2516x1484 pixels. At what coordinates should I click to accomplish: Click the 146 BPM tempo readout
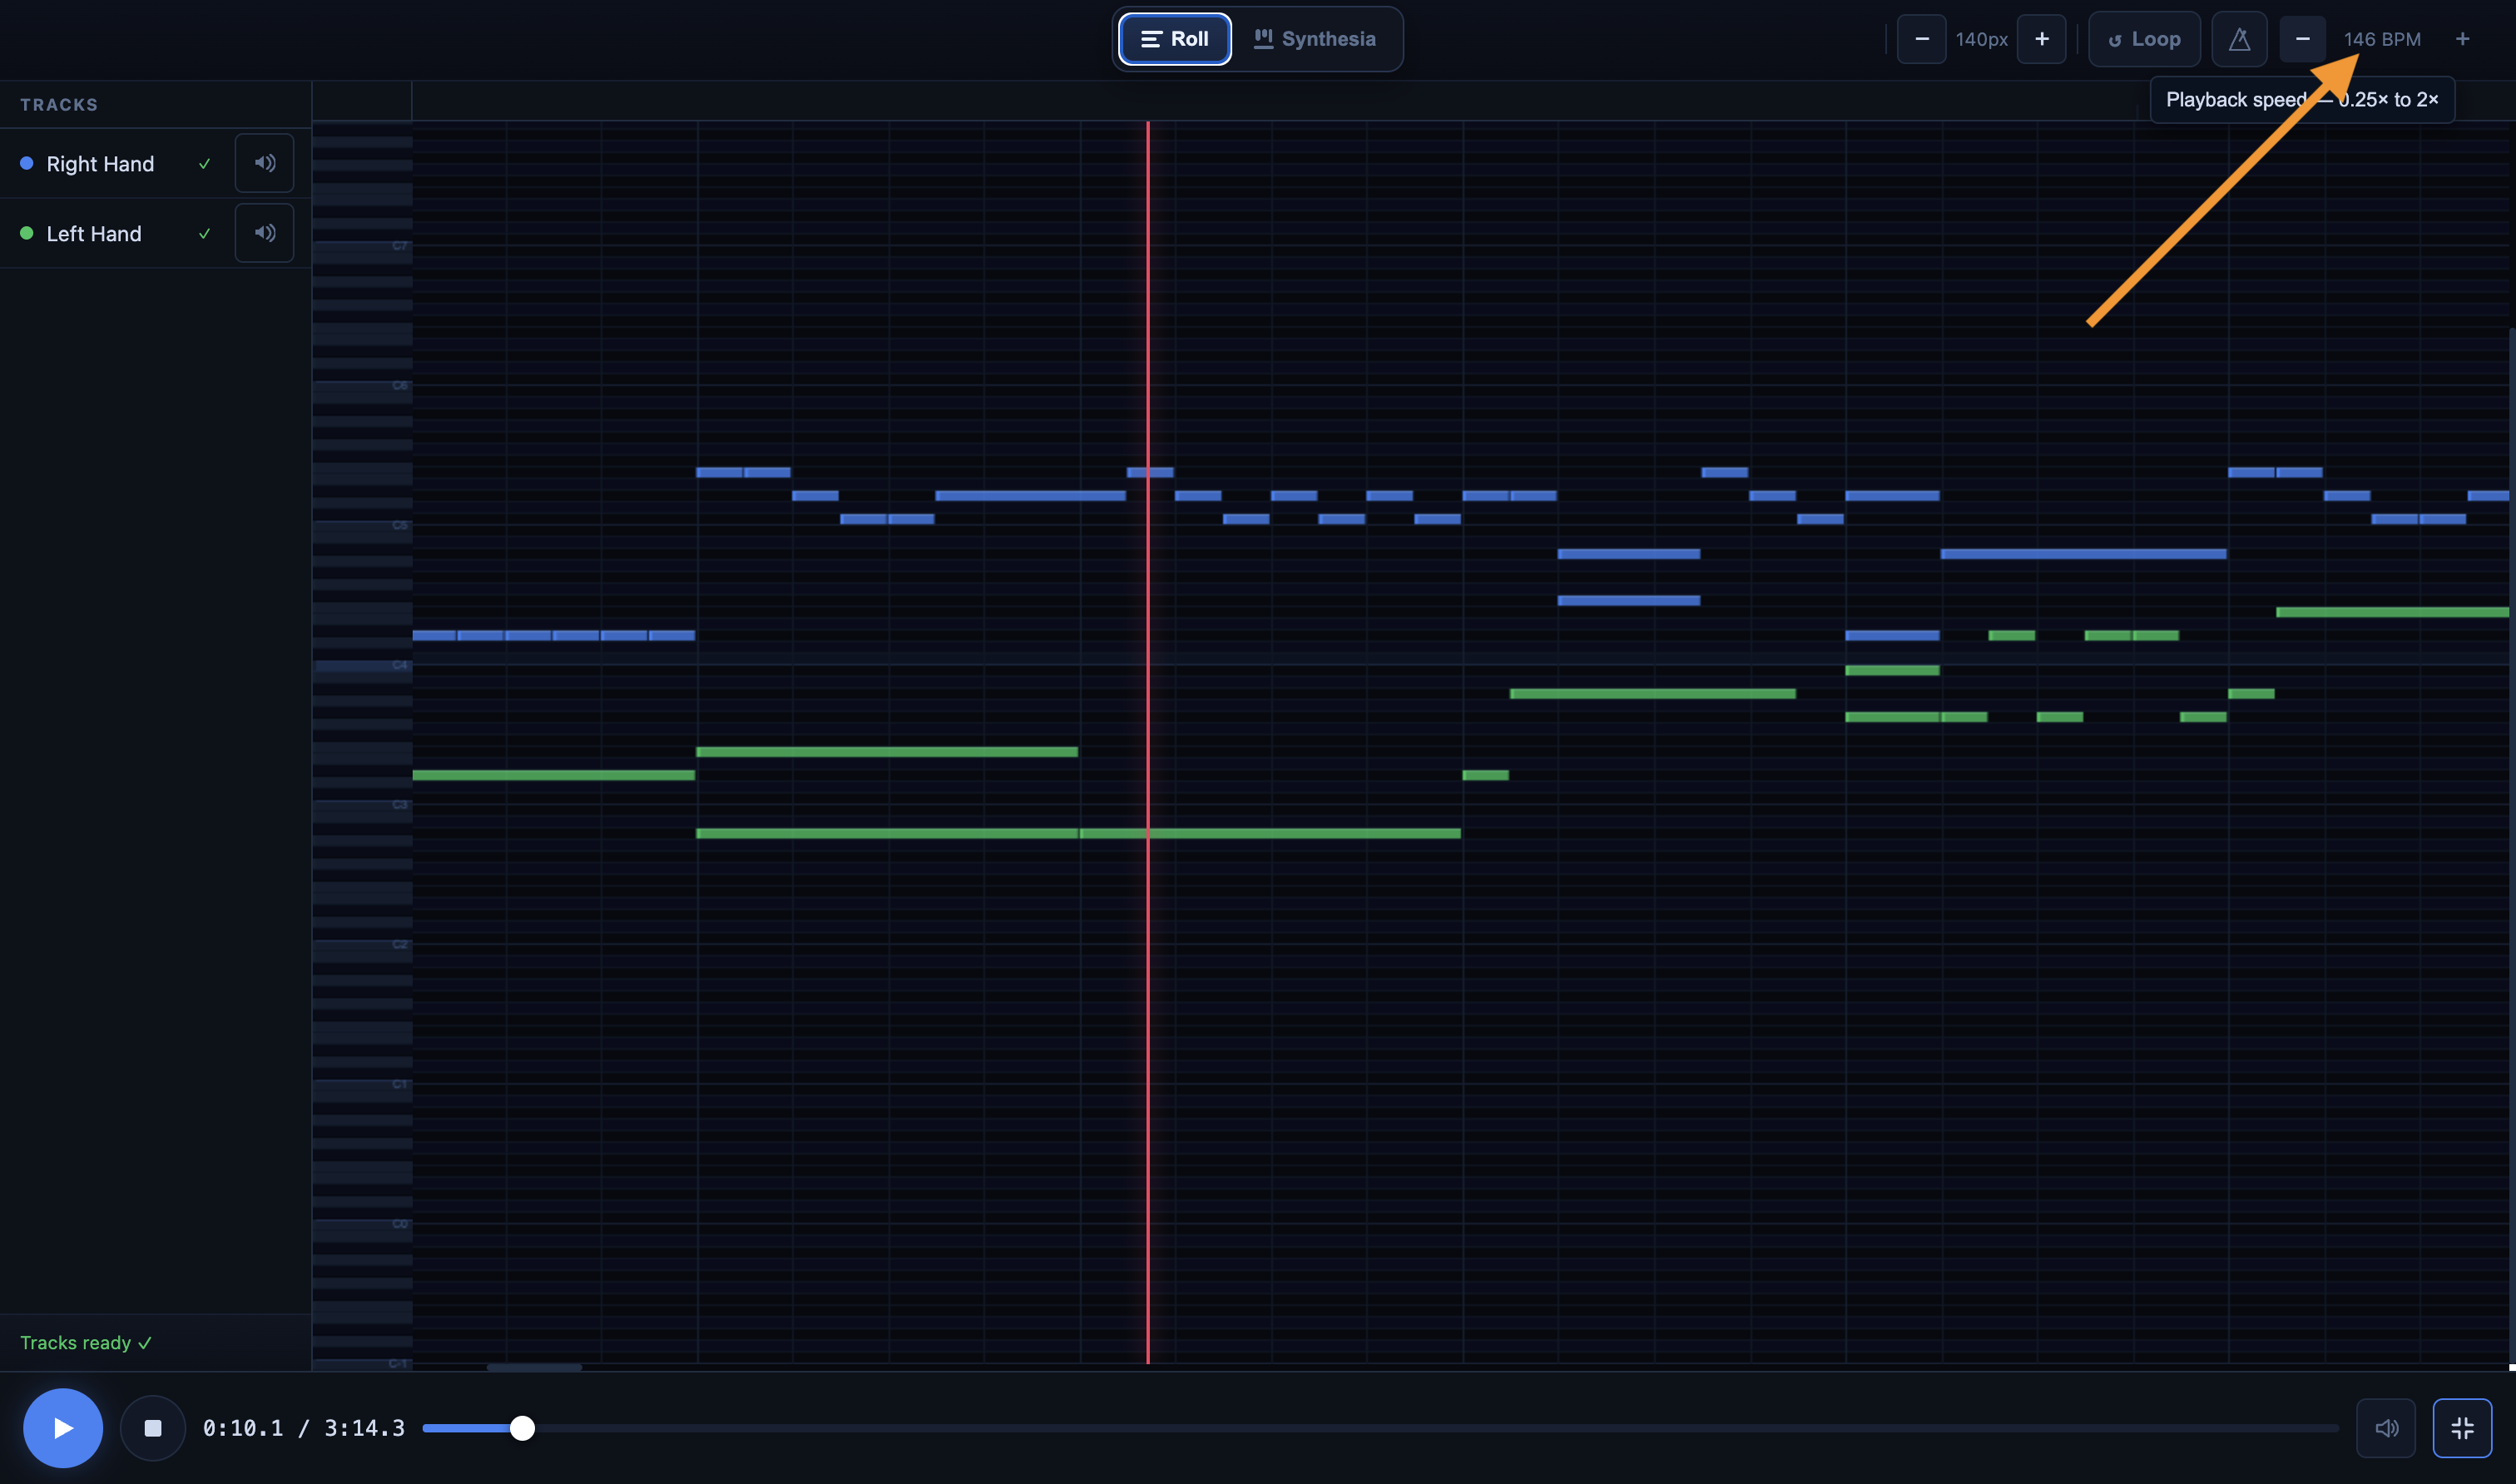2382,39
